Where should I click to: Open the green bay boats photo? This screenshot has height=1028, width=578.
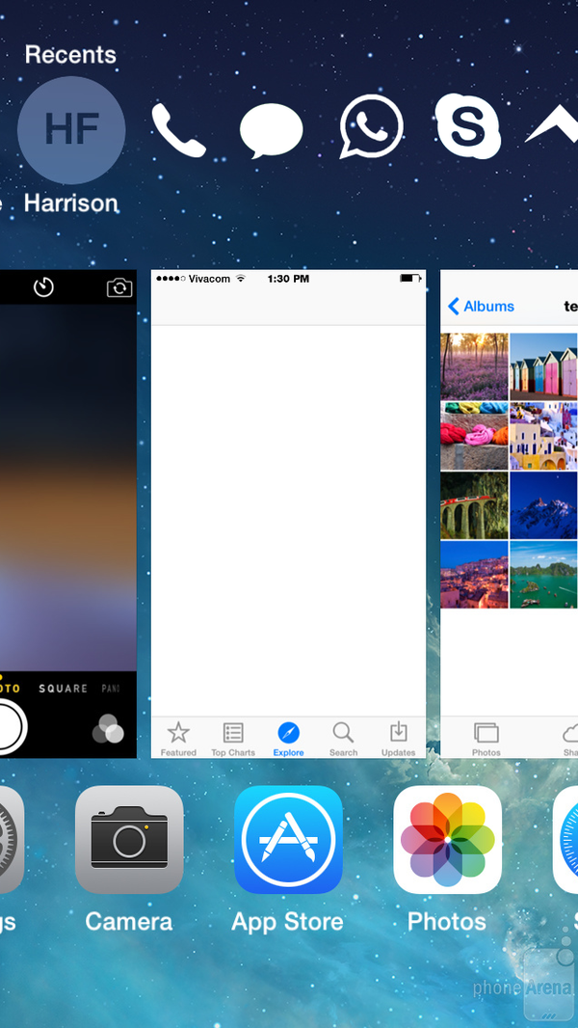543,575
